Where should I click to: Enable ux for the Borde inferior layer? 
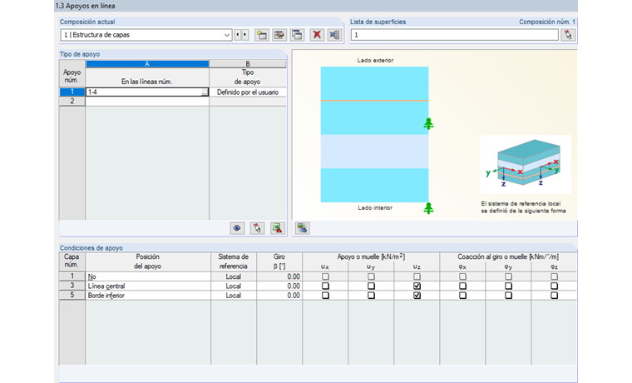point(325,296)
